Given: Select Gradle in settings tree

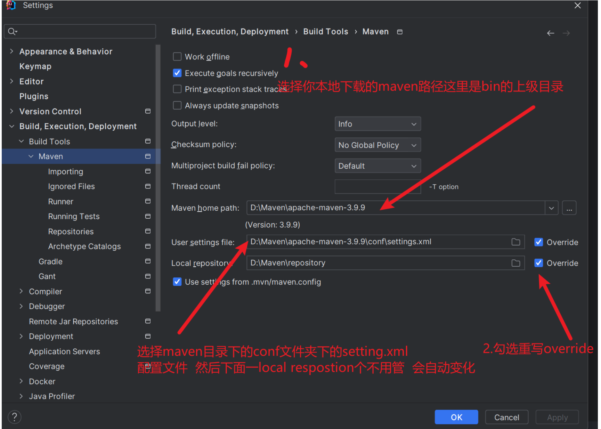Looking at the screenshot, I should click(50, 261).
